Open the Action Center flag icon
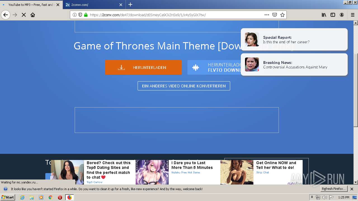Image resolution: width=358 pixels, height=201 pixels. [x=331, y=197]
